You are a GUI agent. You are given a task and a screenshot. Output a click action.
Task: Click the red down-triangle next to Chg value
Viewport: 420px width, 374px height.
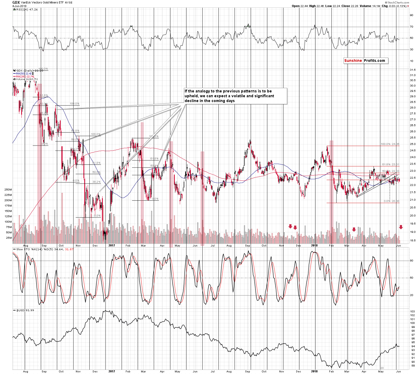[408, 6]
